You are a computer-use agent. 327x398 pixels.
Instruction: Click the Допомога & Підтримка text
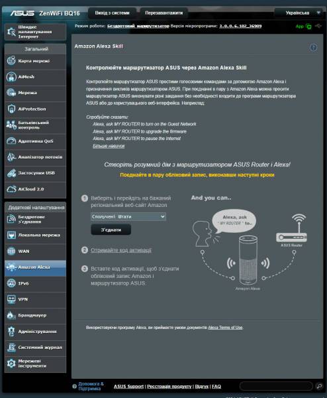tap(91, 386)
